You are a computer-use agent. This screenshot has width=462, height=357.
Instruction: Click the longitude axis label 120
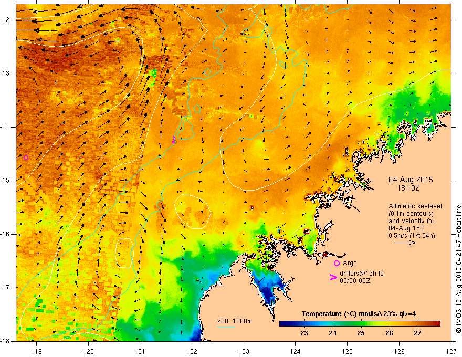coord(88,351)
